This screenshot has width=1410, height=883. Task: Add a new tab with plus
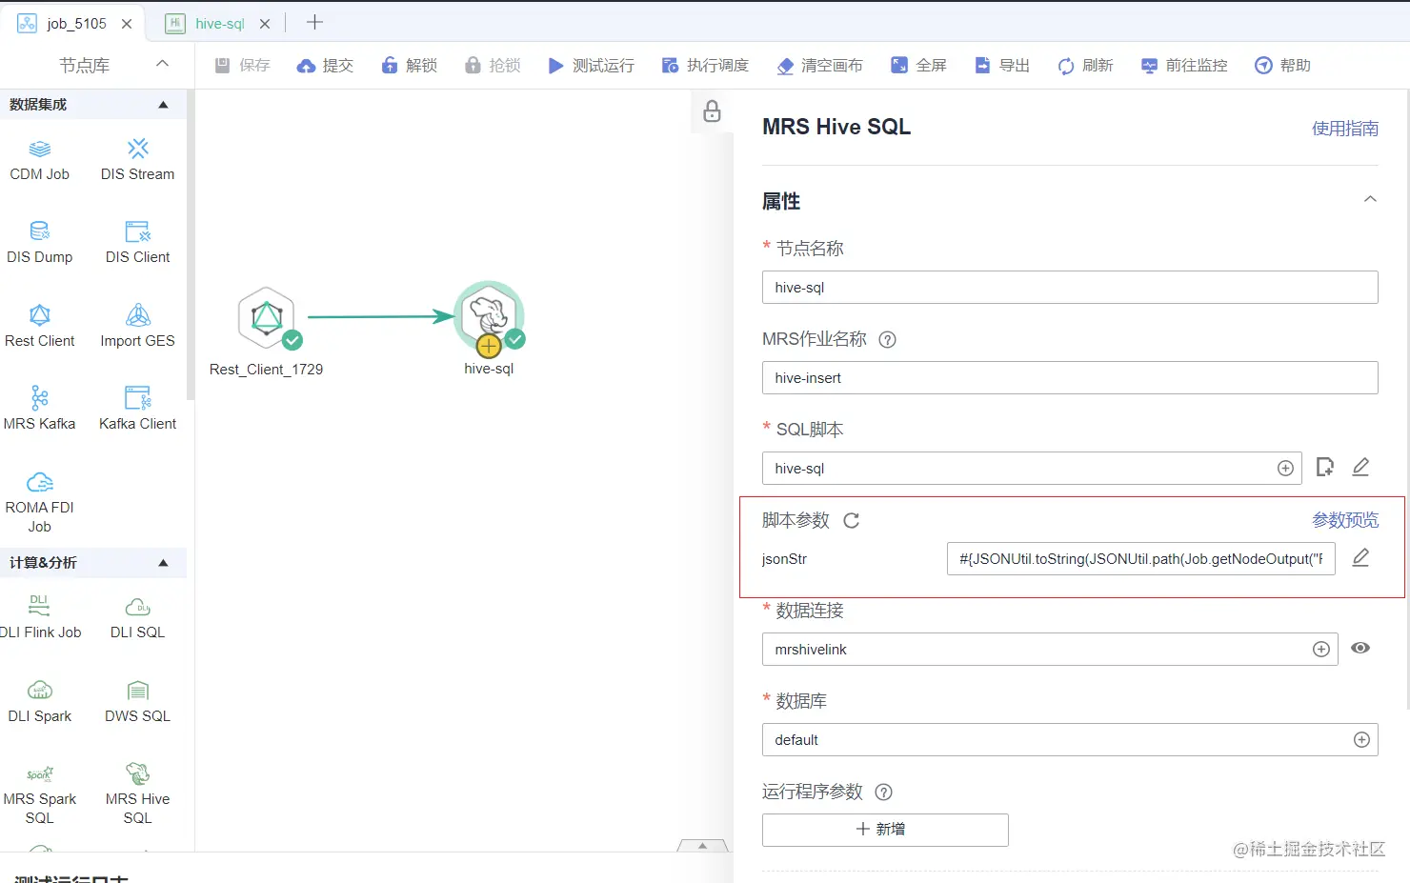point(314,22)
